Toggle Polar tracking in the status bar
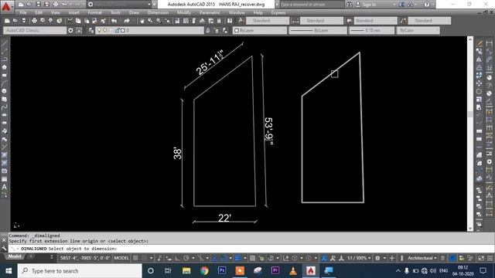The width and height of the screenshot is (495, 278). click(x=186, y=258)
